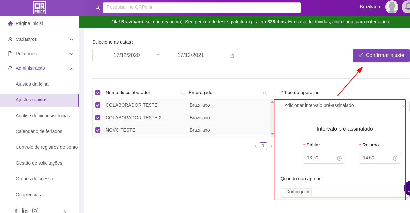The image size is (410, 213).
Task: Search by Nome do colaborador column icon
Action: point(181,93)
